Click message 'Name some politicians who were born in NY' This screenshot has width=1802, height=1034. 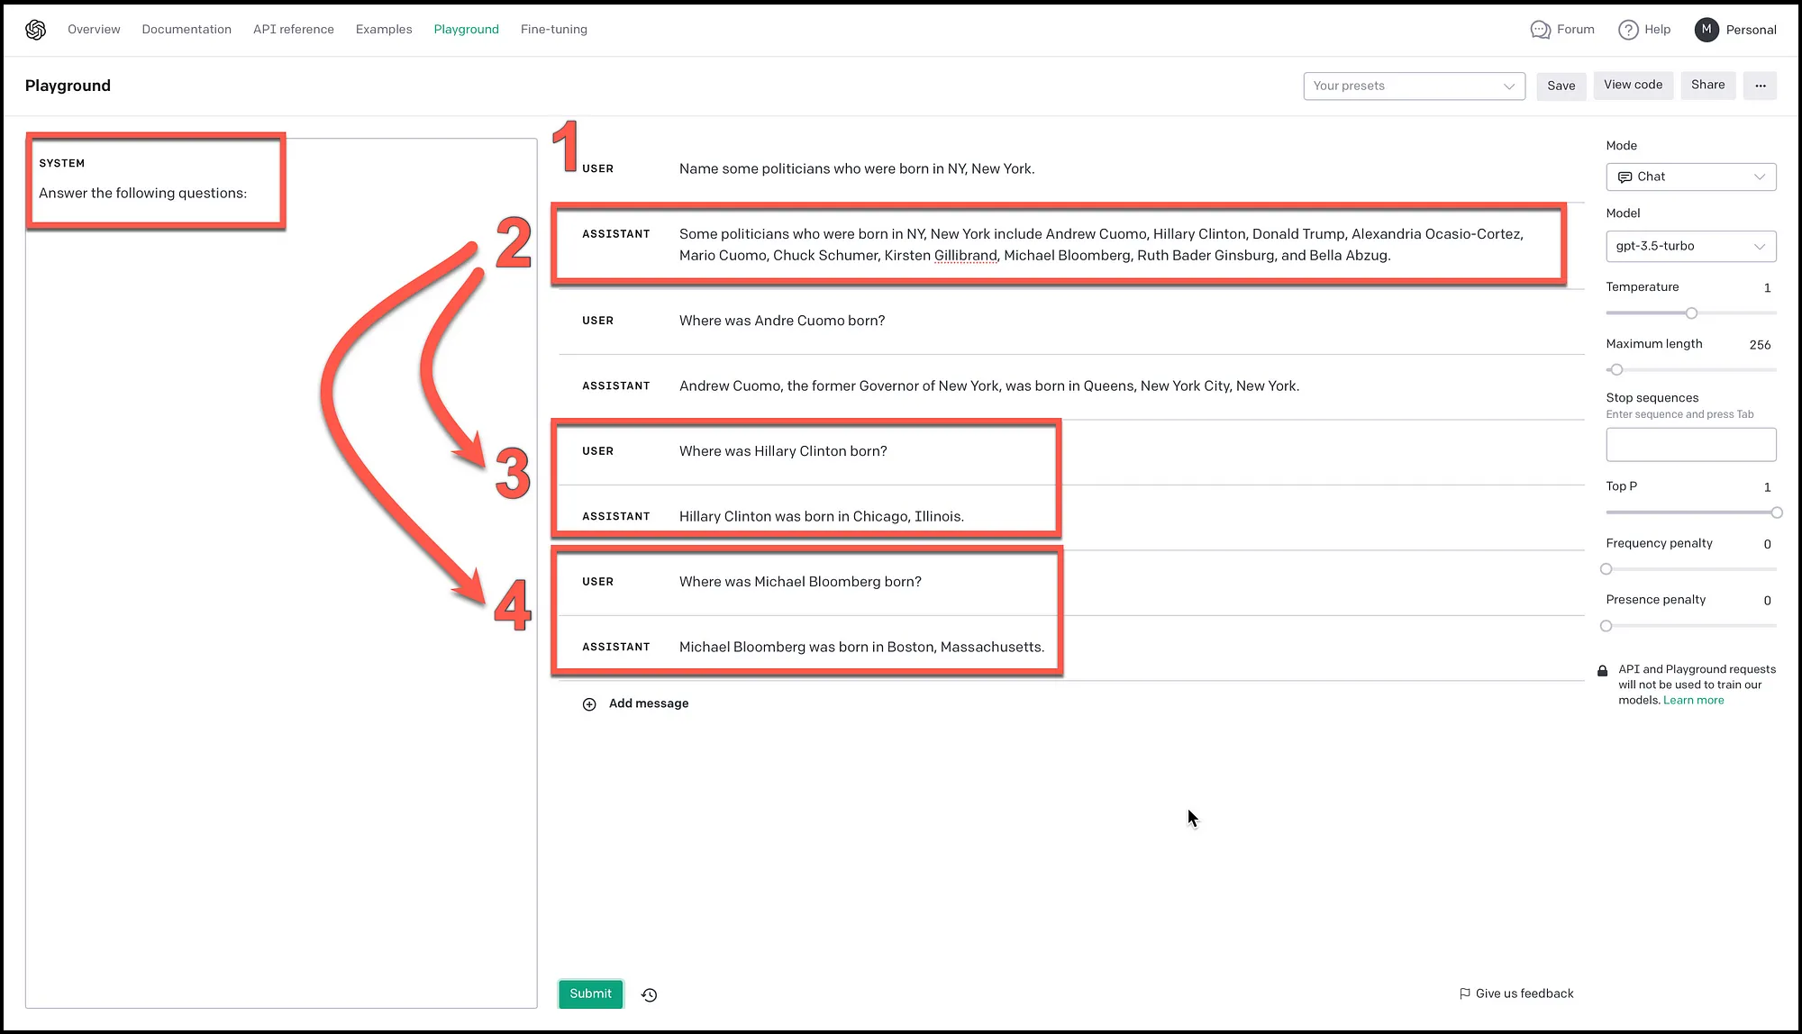click(x=857, y=168)
